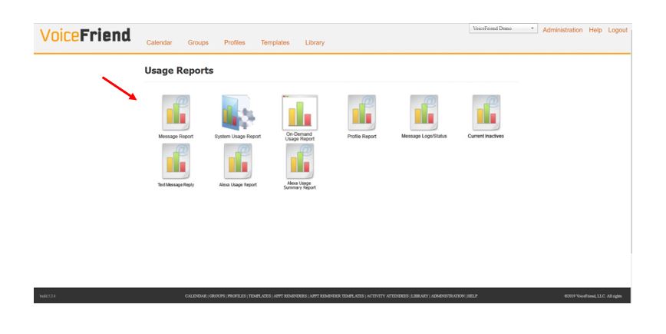Image resolution: width=666 pixels, height=334 pixels.
Task: Open the Text Message Reply report icon
Action: [x=176, y=161]
